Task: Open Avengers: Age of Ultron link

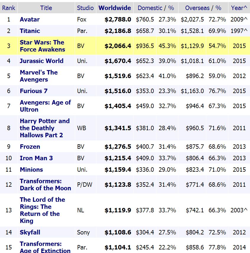Action: tap(45, 106)
